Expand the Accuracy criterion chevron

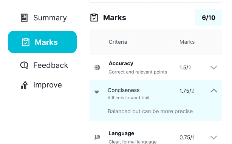(213, 67)
